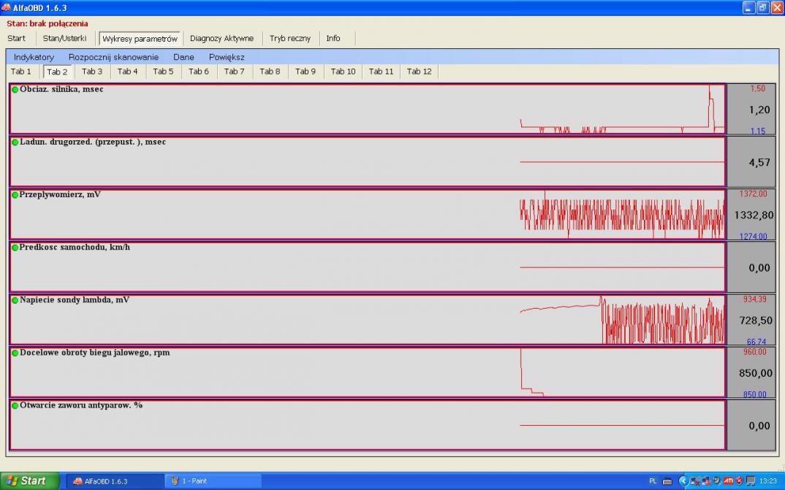Open the Stan/Usterki tab
This screenshot has height=490, width=785.
[64, 39]
